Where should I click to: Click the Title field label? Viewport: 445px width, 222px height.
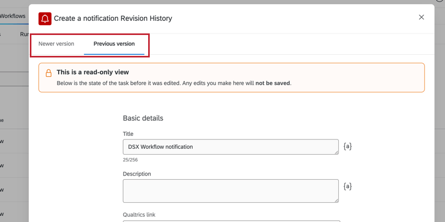128,134
